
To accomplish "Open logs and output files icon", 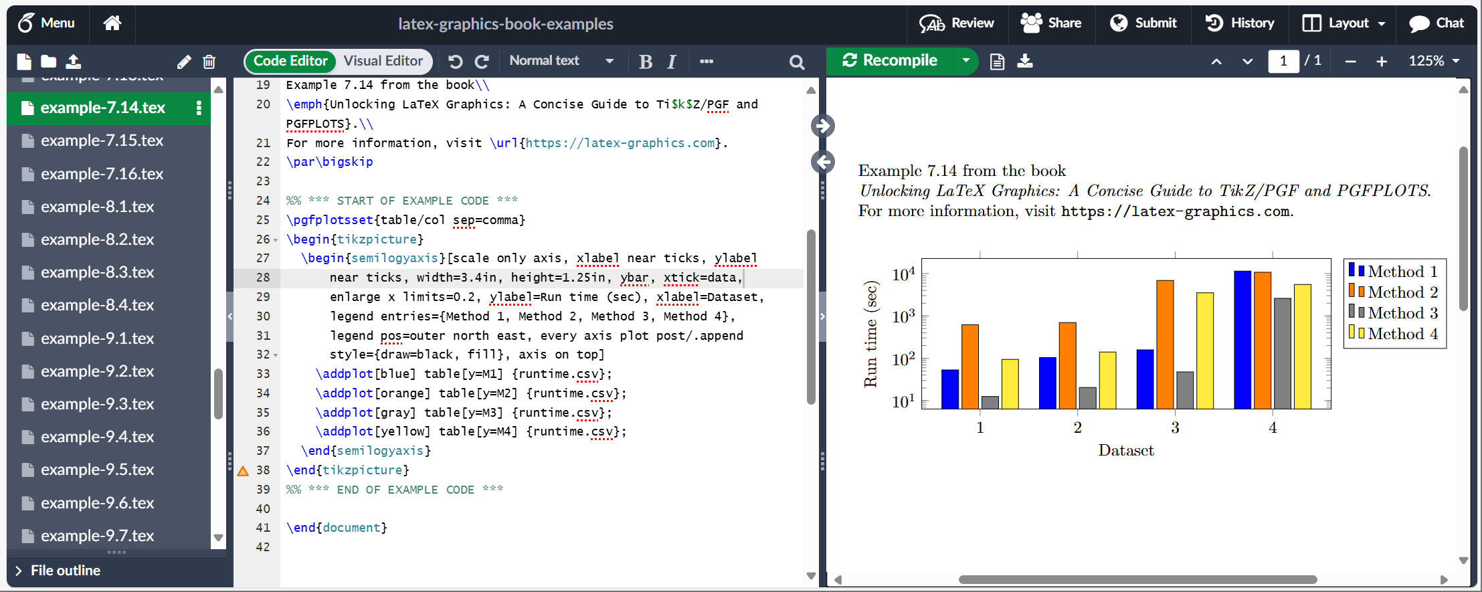I will coord(997,62).
